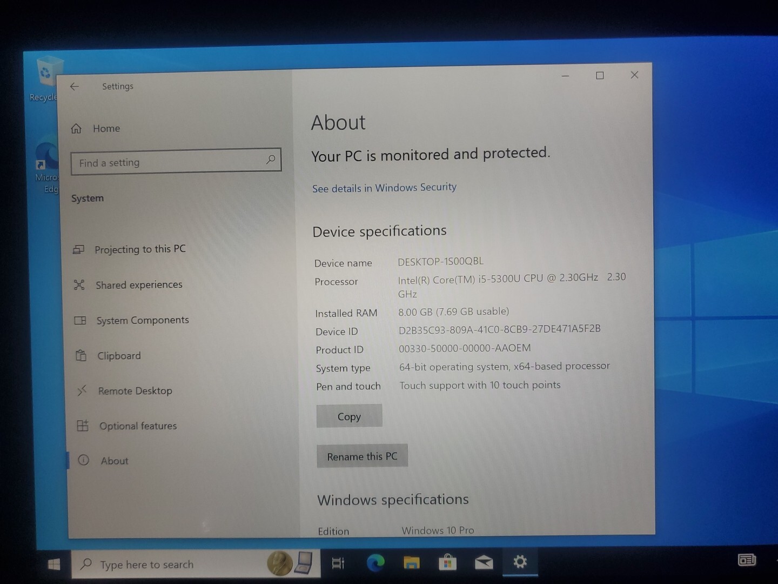Open News and interests taskbar icon
The image size is (778, 584).
(747, 560)
